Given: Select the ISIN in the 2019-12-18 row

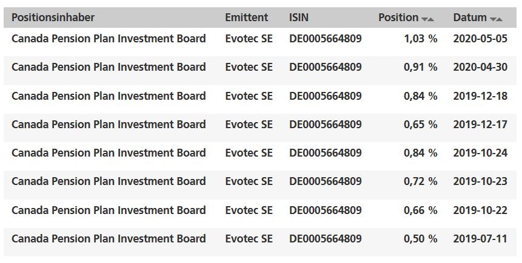Looking at the screenshot, I should pos(325,96).
